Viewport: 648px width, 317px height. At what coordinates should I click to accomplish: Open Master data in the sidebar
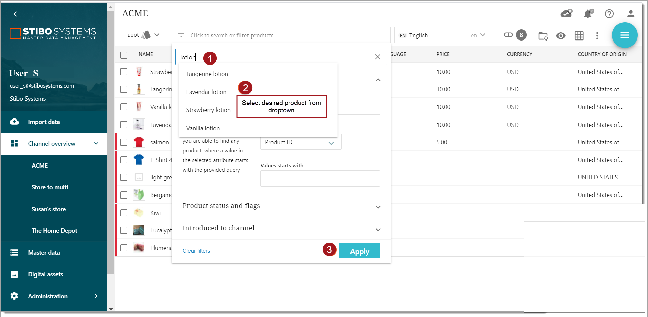click(x=44, y=253)
